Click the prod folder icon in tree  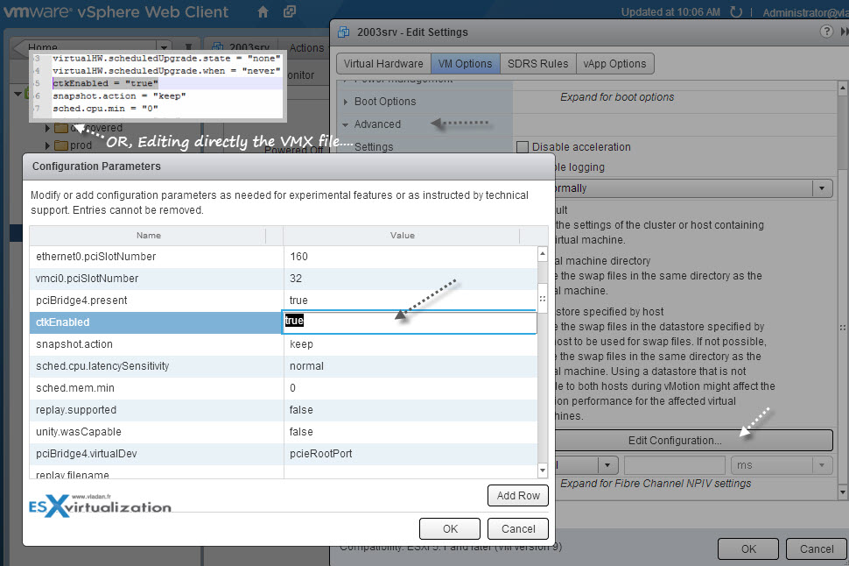[x=61, y=145]
